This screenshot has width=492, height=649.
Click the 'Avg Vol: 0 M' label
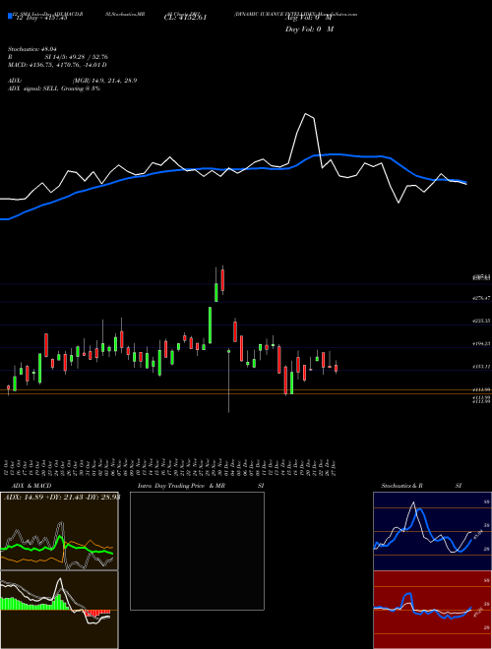(x=309, y=18)
